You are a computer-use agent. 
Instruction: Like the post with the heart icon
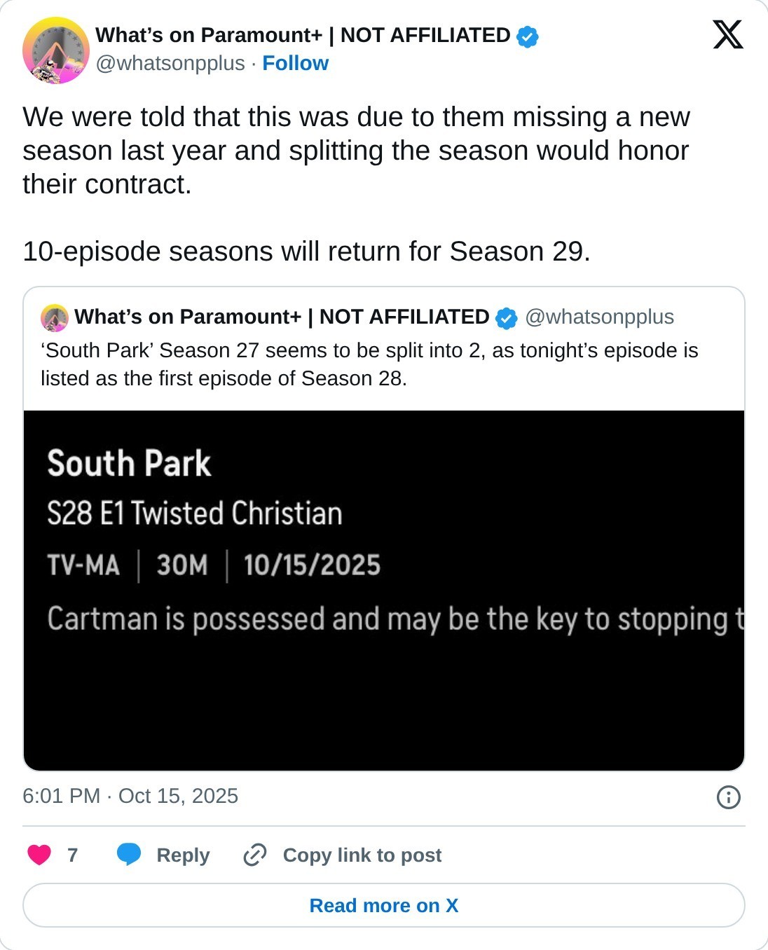click(39, 855)
